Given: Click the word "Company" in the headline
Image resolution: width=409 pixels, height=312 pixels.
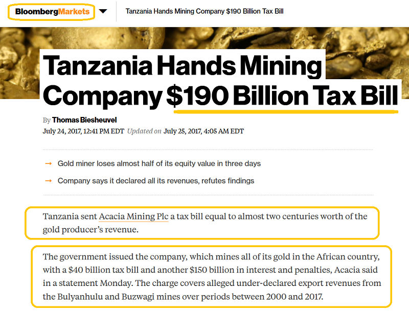Looking at the screenshot, I should [102, 95].
